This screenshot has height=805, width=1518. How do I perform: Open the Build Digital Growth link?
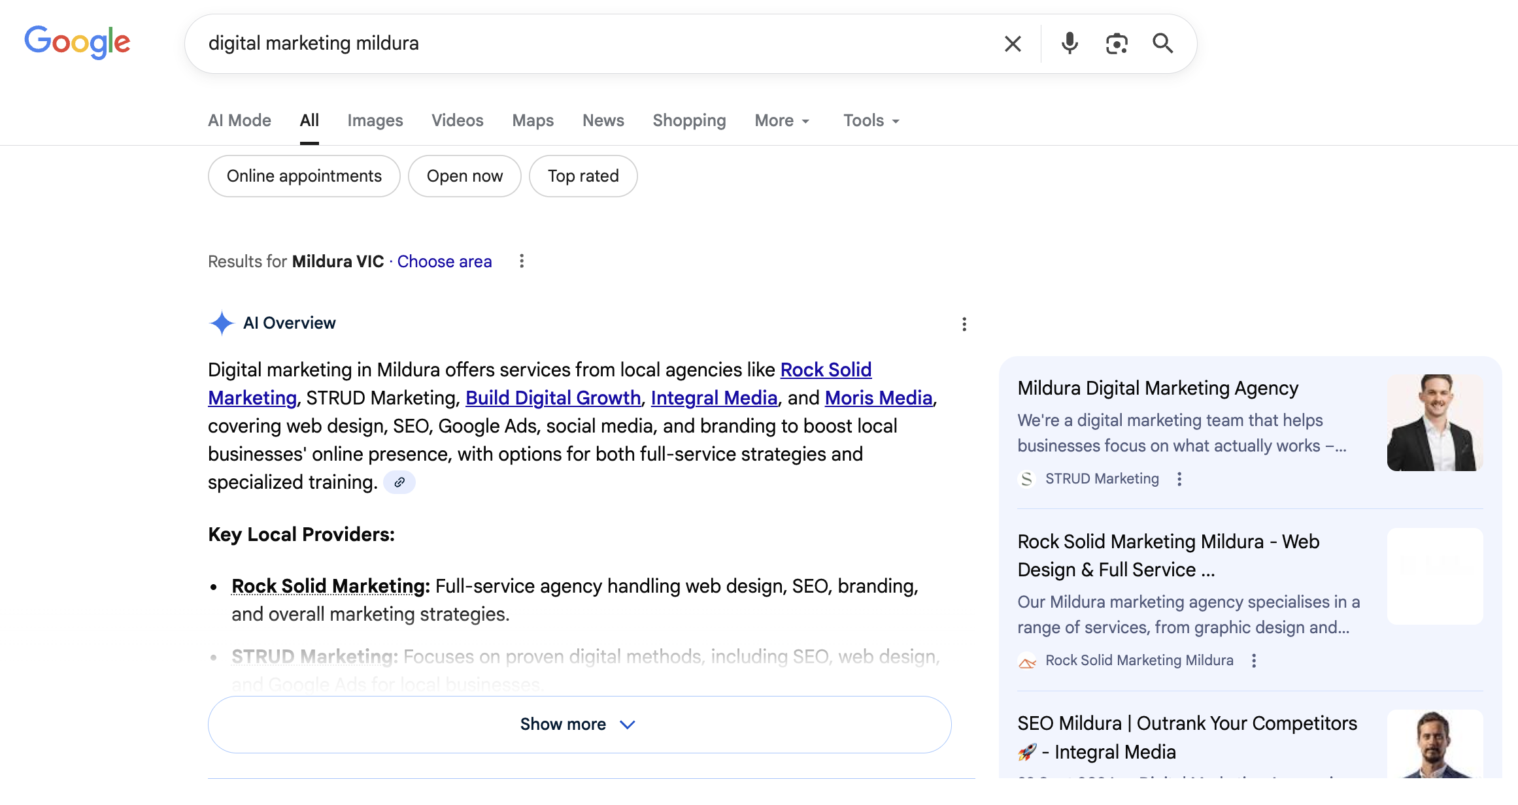[553, 398]
